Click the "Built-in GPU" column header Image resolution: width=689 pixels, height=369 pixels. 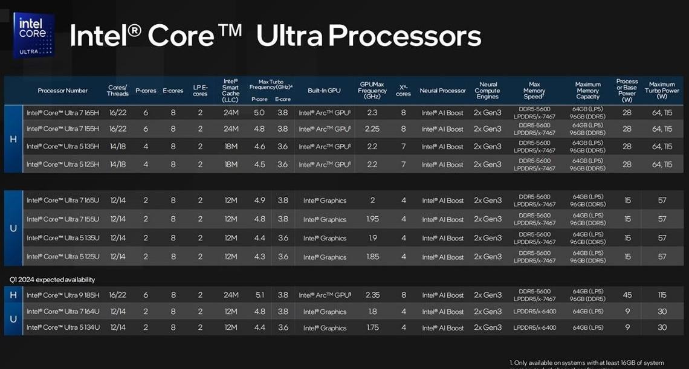pyautogui.click(x=324, y=91)
